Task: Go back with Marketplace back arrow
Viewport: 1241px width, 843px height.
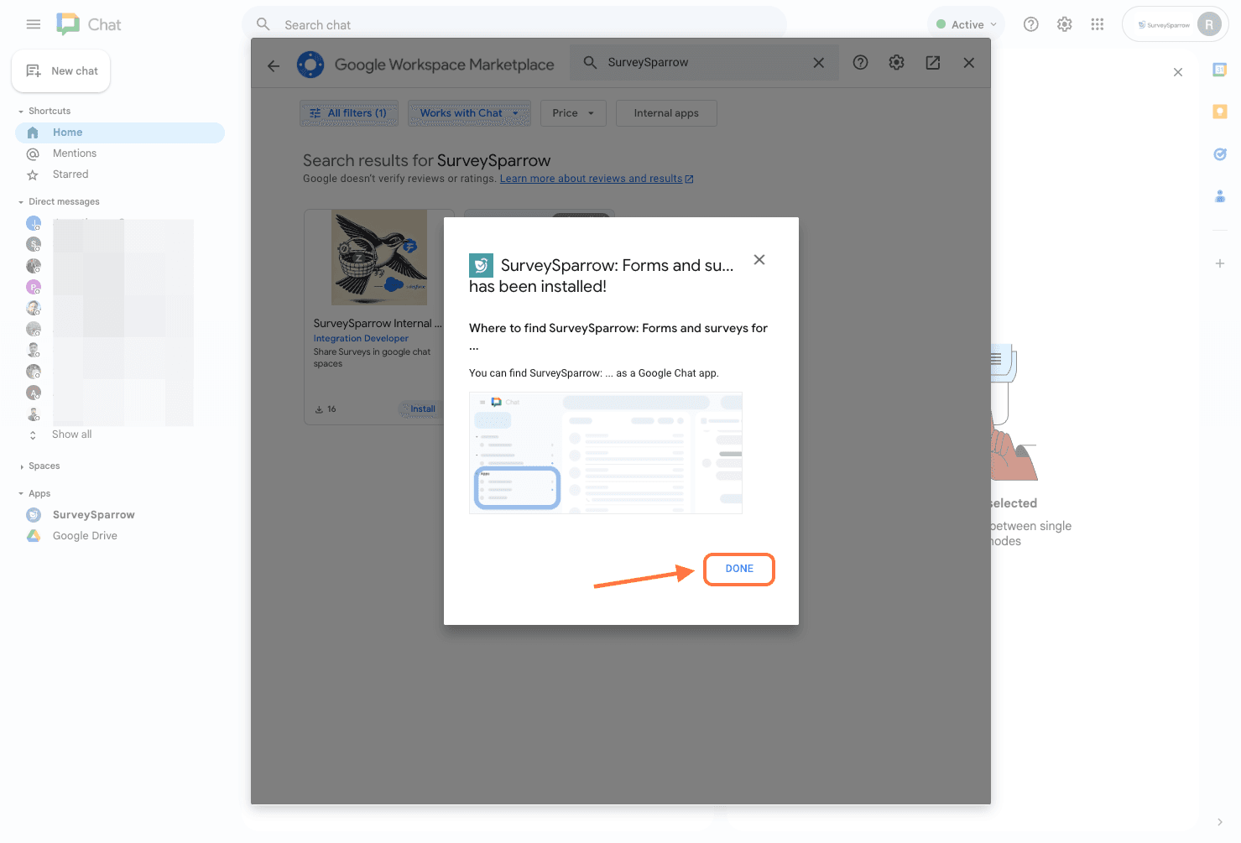Action: click(x=274, y=65)
